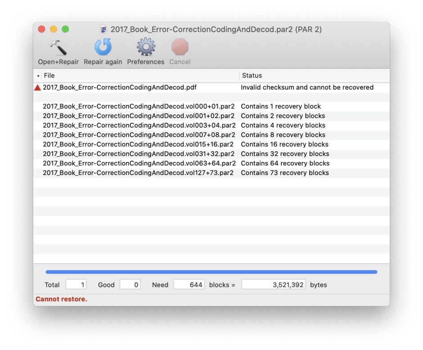Click the document icon in the title bar
The image size is (423, 350).
pos(103,30)
